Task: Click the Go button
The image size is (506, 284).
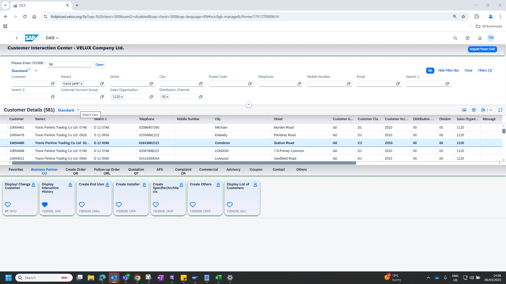Action: pos(430,70)
